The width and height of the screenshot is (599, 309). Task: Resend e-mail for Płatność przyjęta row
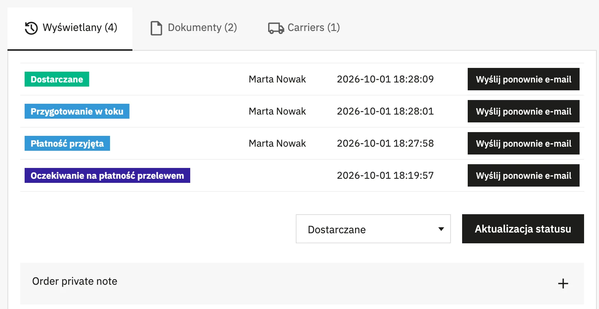tap(524, 143)
